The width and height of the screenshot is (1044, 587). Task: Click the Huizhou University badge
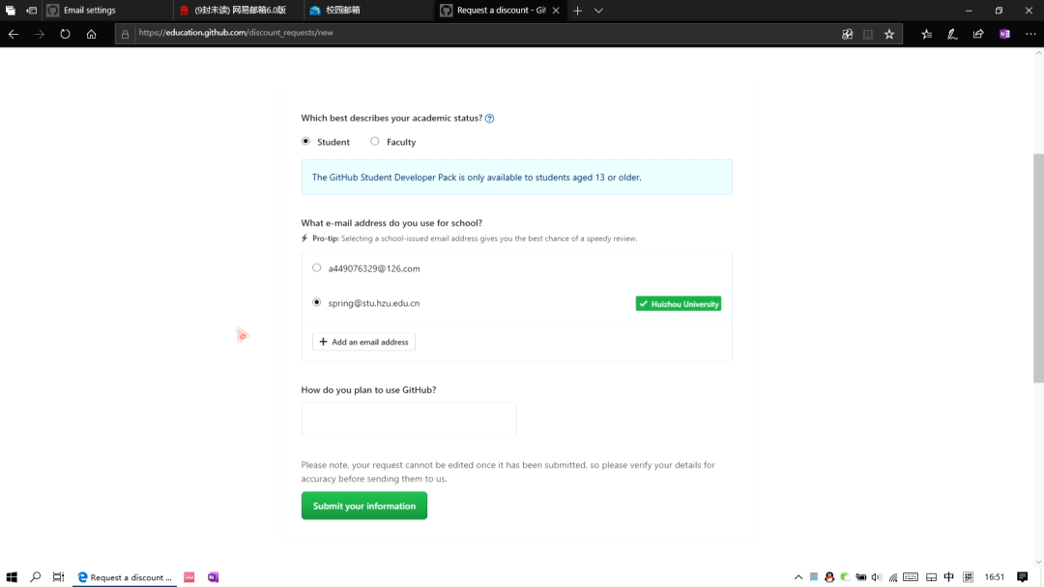[678, 304]
